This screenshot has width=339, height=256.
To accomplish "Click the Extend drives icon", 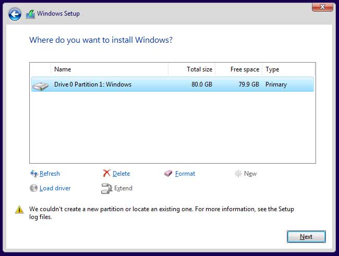I will point(106,189).
